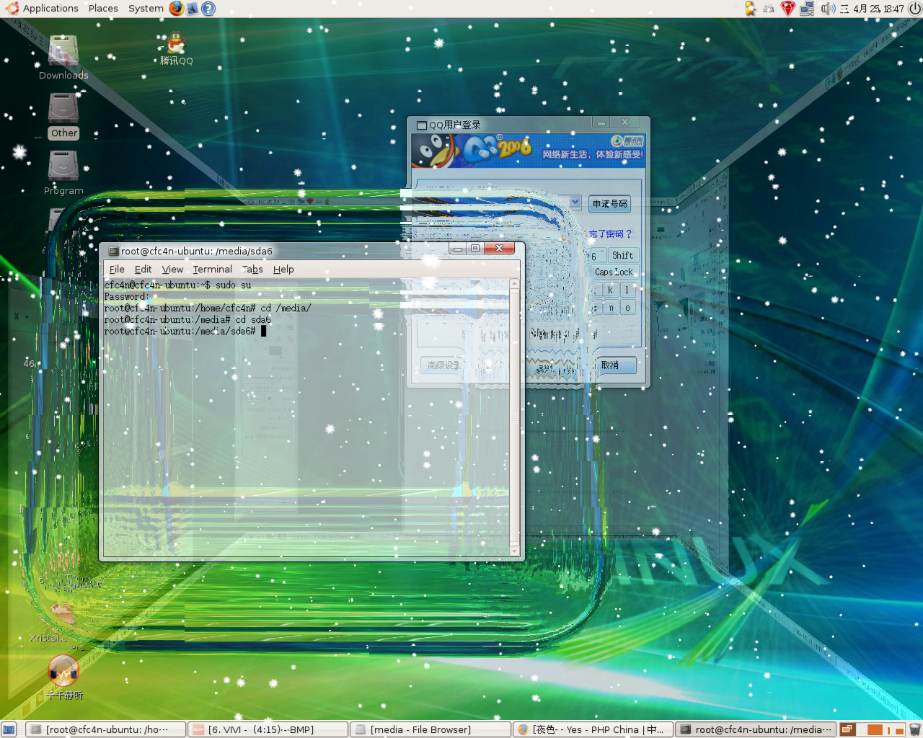This screenshot has height=738, width=923.
Task: Open terminal Help menu
Action: point(283,270)
